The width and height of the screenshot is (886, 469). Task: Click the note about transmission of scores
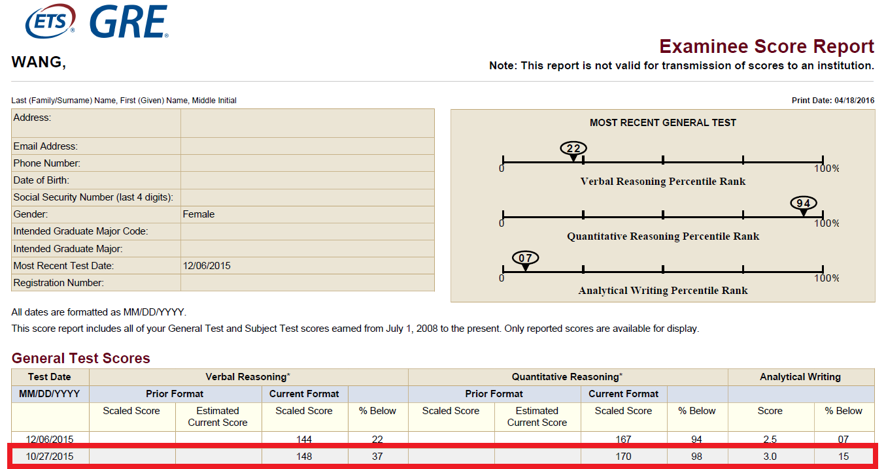point(681,65)
